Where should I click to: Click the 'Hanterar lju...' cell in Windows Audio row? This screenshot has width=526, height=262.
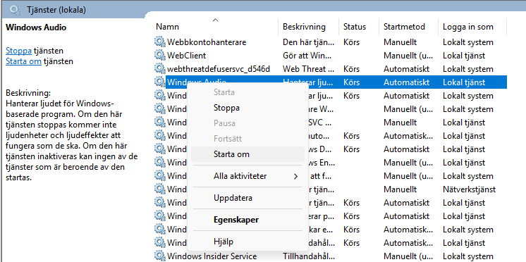coord(308,82)
